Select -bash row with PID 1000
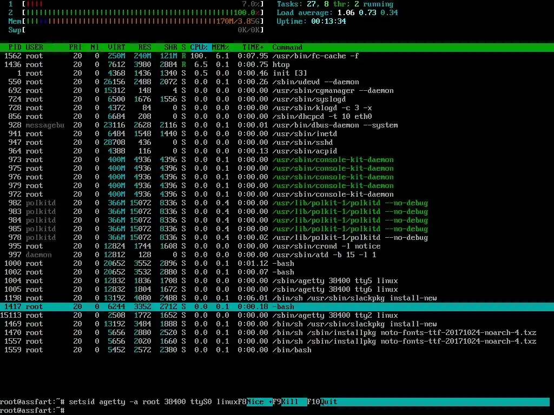 pyautogui.click(x=277, y=263)
